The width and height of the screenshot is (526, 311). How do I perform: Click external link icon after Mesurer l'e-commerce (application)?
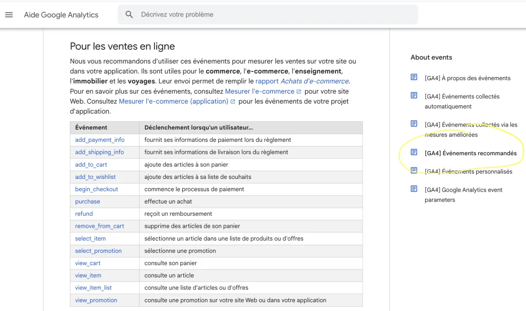(233, 102)
